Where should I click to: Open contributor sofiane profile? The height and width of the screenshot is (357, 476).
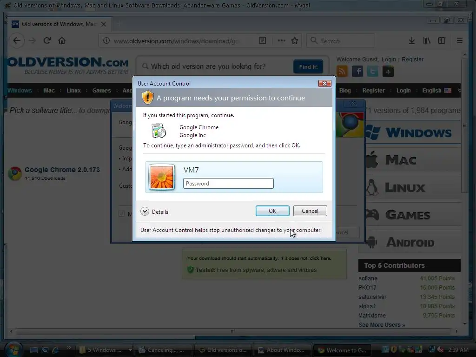[x=368, y=278]
